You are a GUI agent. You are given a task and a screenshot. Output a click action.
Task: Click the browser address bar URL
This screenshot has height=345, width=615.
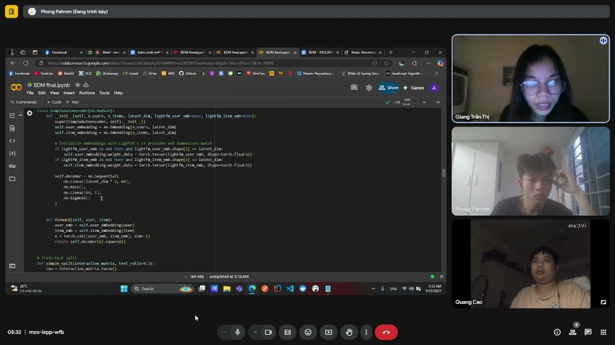(x=161, y=63)
